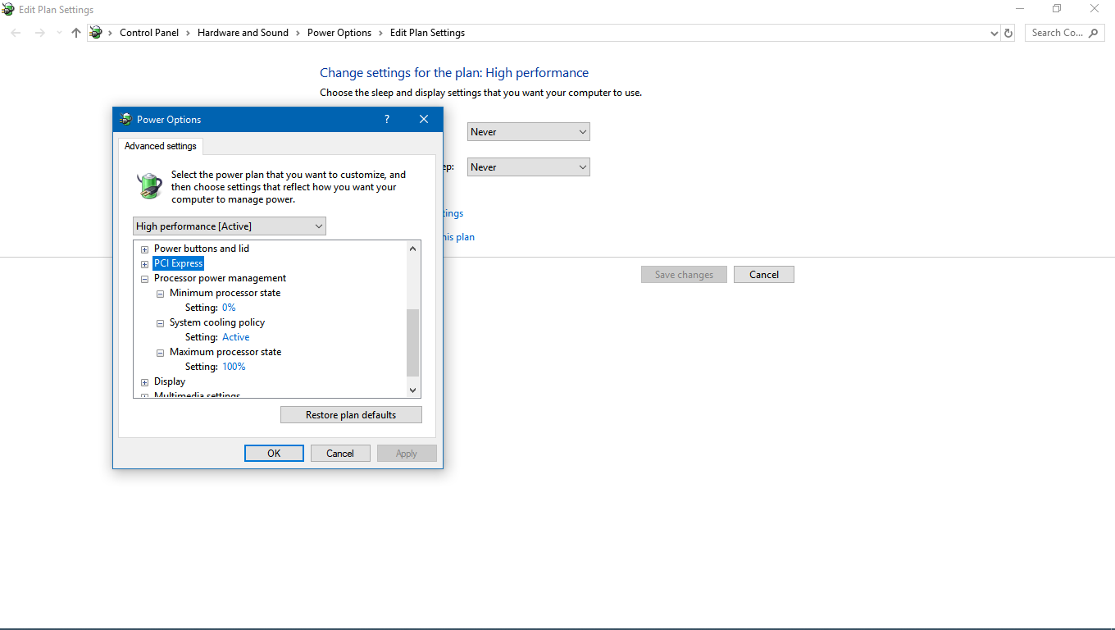
Task: Click the Search Control Panel field
Action: point(1057,33)
